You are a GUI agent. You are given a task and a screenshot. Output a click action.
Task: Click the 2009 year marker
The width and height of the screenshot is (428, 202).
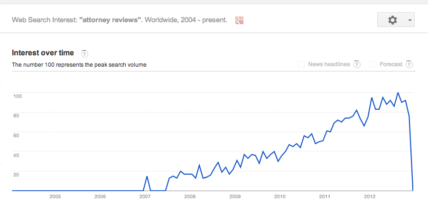[234, 196]
